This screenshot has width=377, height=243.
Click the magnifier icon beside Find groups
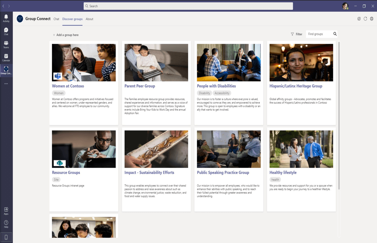pos(335,34)
